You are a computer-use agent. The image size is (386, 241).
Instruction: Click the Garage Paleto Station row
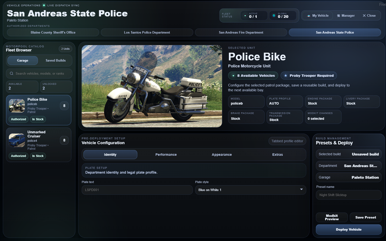[x=349, y=177]
